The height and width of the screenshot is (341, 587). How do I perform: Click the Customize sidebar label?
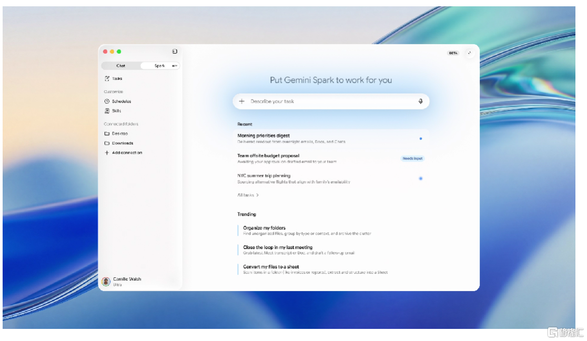tap(114, 92)
